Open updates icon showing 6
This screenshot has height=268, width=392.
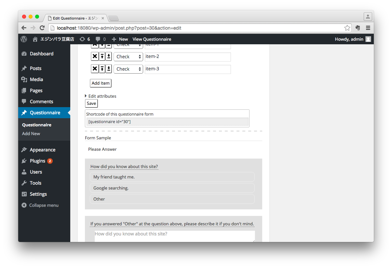(x=85, y=39)
